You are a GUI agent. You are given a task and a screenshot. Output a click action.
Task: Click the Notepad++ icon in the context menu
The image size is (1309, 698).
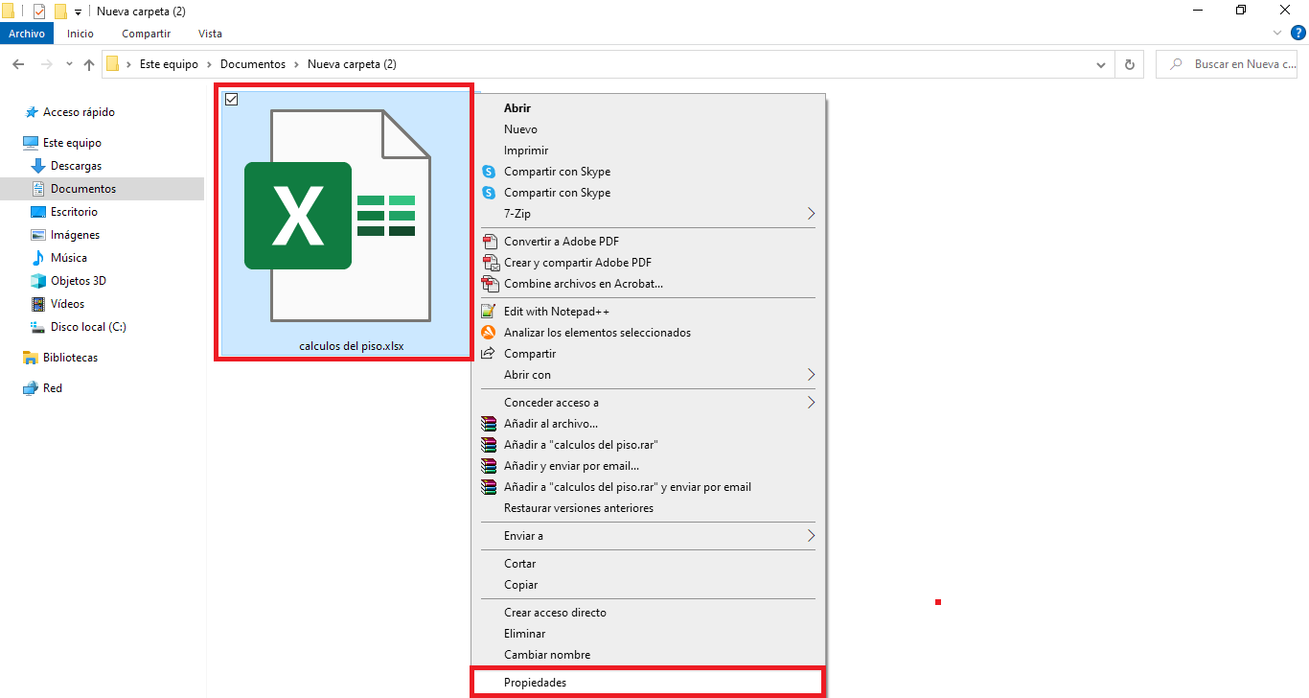coord(489,312)
